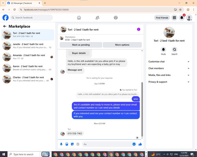Click the Windows taskbar search box
Image resolution: width=197 pixels, height=157 pixels.
point(24,154)
